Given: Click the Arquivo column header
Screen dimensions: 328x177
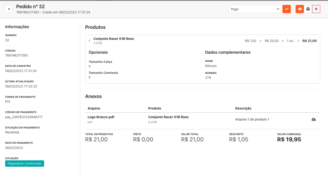Looking at the screenshot, I should coord(94,108).
